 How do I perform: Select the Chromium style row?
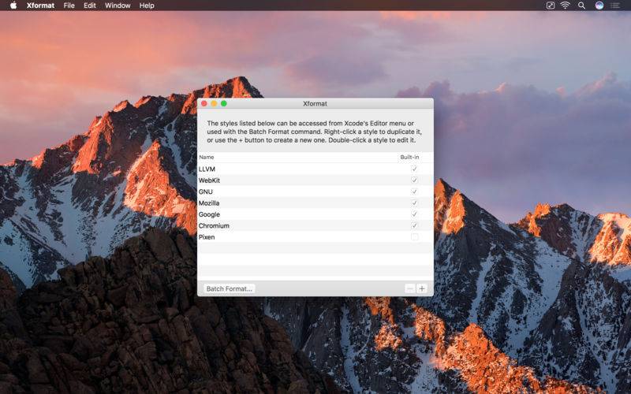[315, 225]
